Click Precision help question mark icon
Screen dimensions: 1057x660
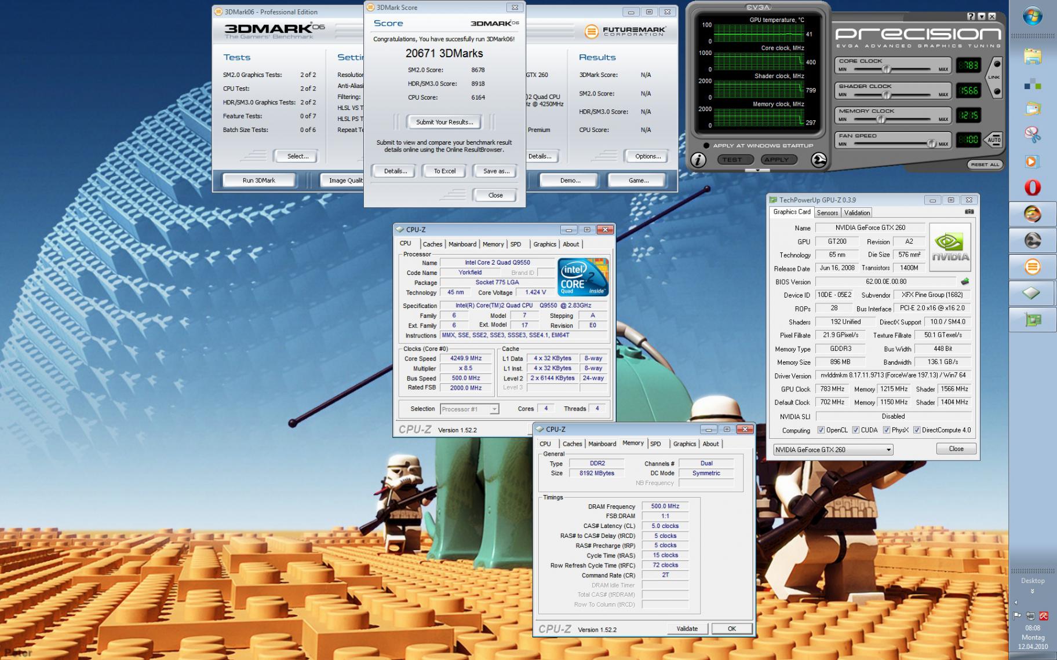971,17
